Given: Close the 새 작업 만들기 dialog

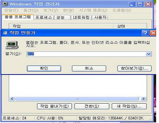Looking at the screenshot, I should (x=153, y=33).
